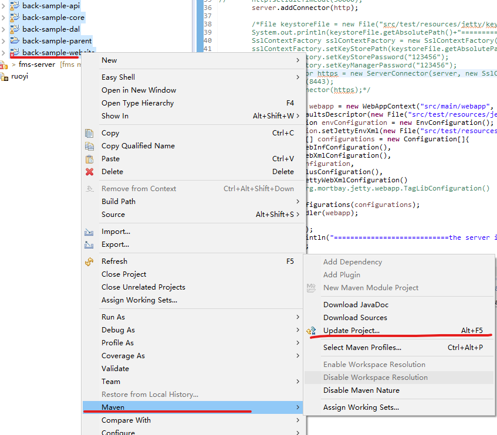
Task: Click the Paste clipboard icon
Action: (x=89, y=159)
